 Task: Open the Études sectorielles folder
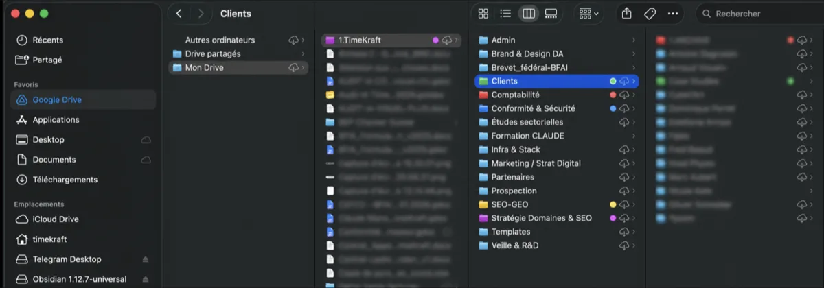coord(557,122)
